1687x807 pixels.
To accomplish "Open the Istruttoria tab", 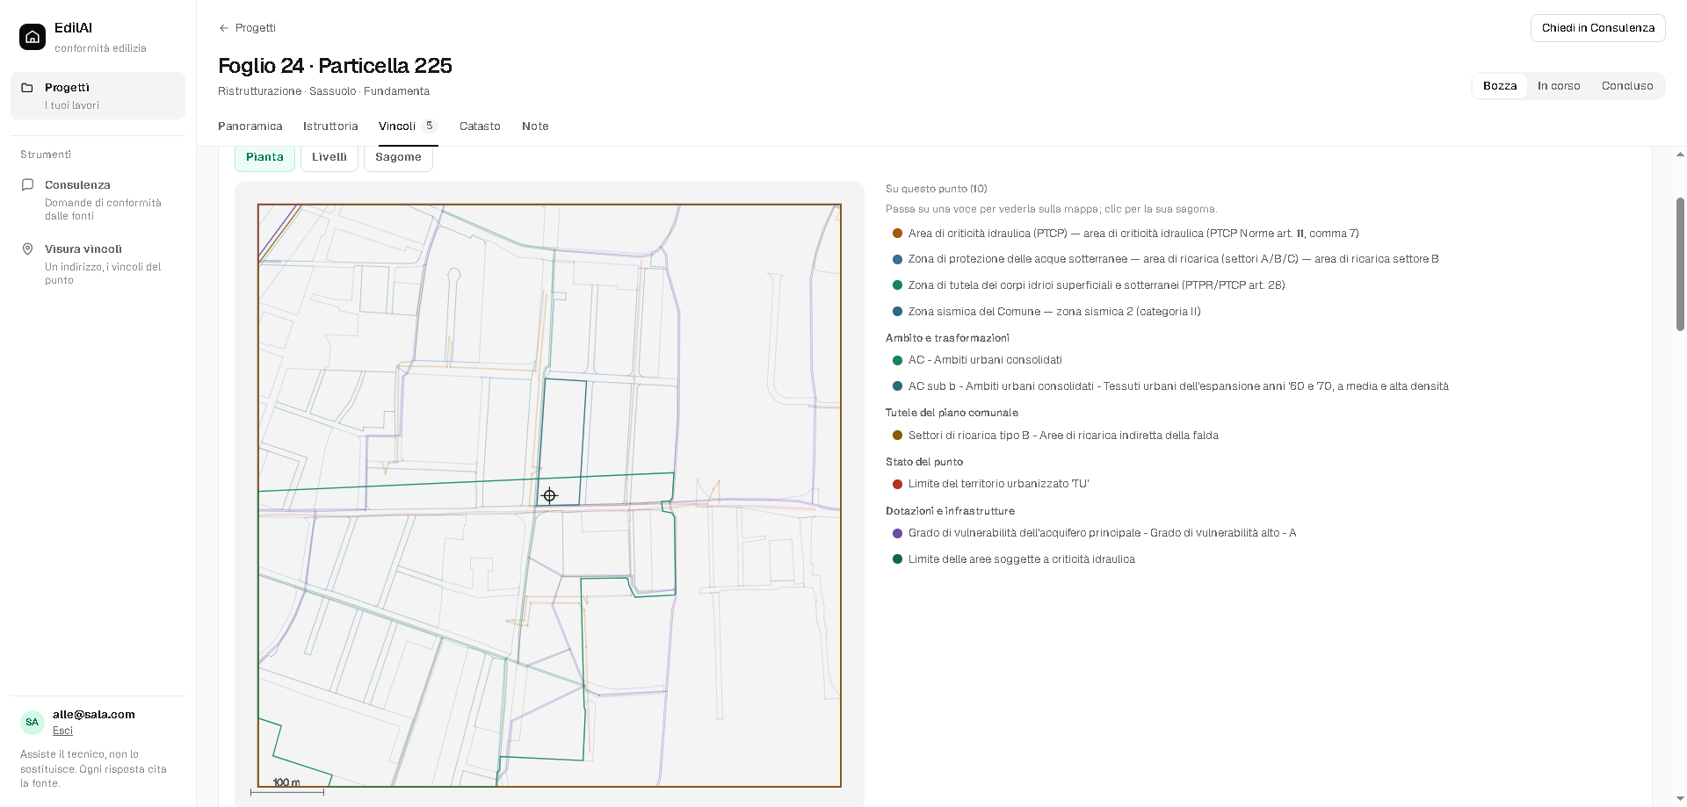I will click(x=330, y=126).
